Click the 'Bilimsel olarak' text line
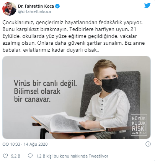The height and width of the screenshot is (161, 155). (x=37, y=91)
